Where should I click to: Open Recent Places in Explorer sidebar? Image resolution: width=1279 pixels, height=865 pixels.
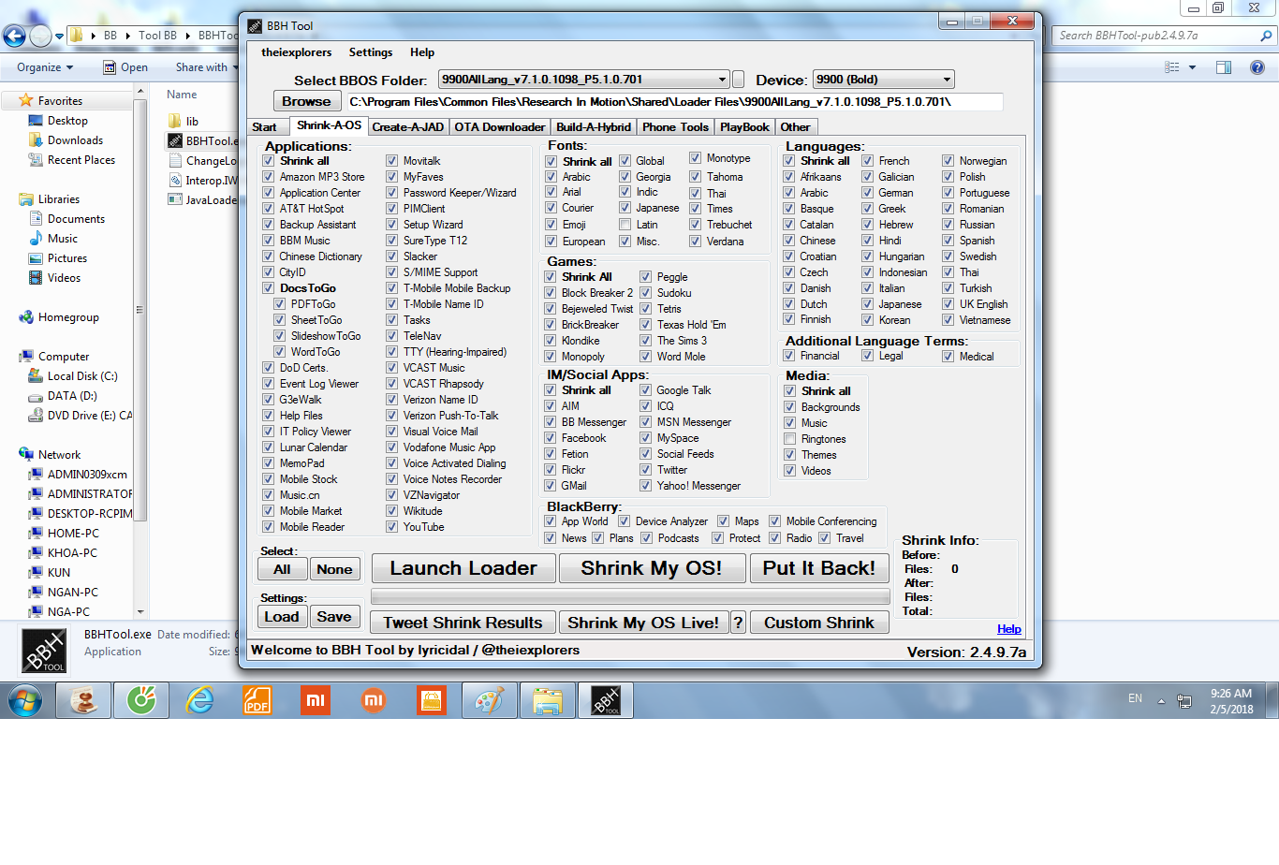coord(81,160)
